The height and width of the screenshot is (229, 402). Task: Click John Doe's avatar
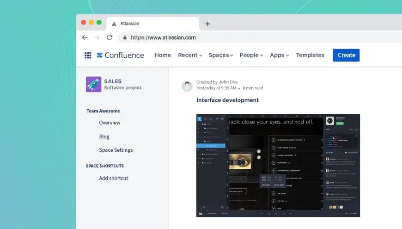click(x=187, y=86)
